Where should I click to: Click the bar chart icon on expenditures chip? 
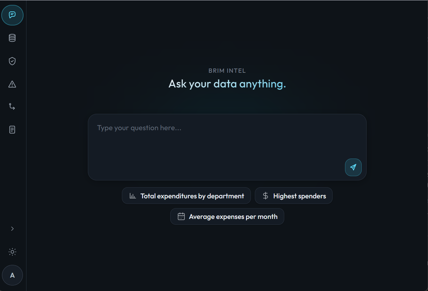tap(132, 195)
